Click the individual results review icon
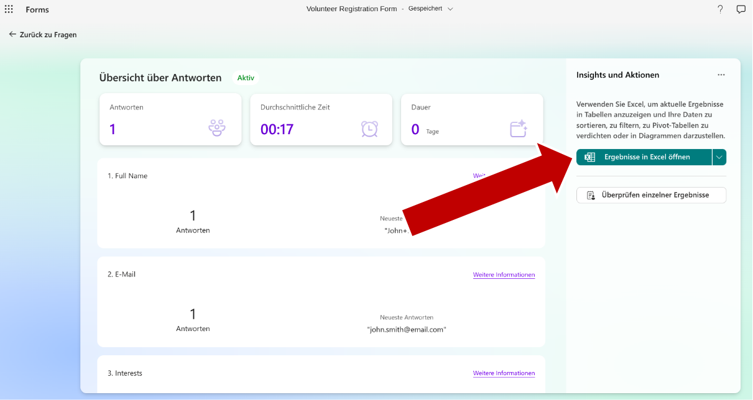The width and height of the screenshot is (753, 400). coord(591,195)
